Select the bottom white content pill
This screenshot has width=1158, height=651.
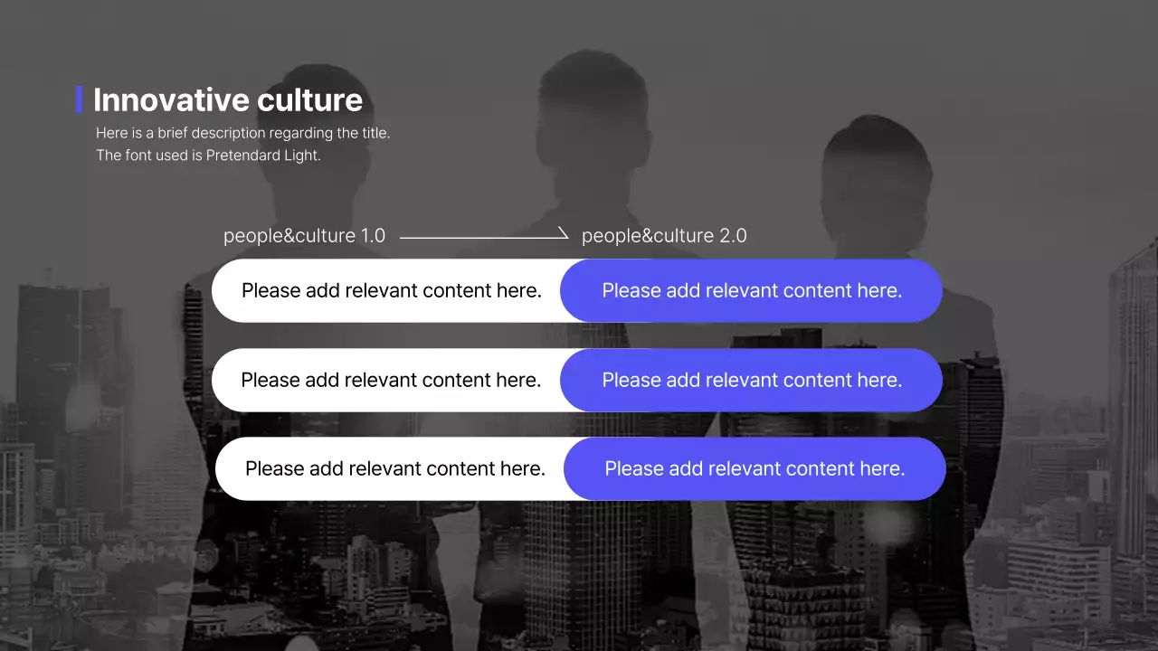[x=393, y=468]
